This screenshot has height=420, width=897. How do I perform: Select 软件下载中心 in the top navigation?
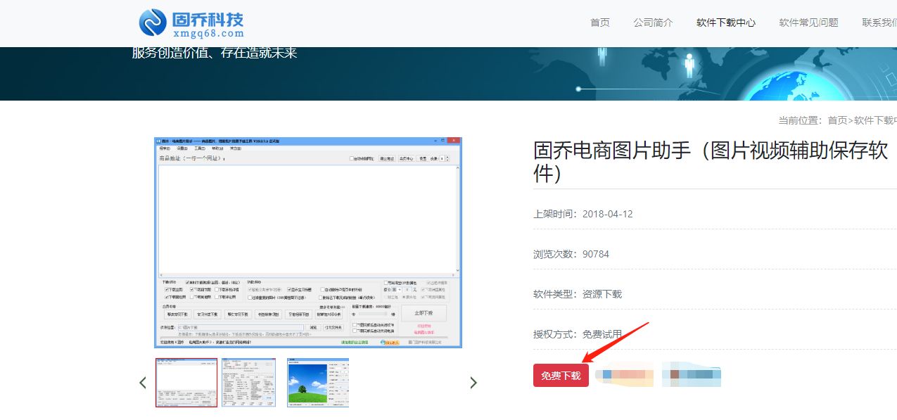pyautogui.click(x=726, y=23)
